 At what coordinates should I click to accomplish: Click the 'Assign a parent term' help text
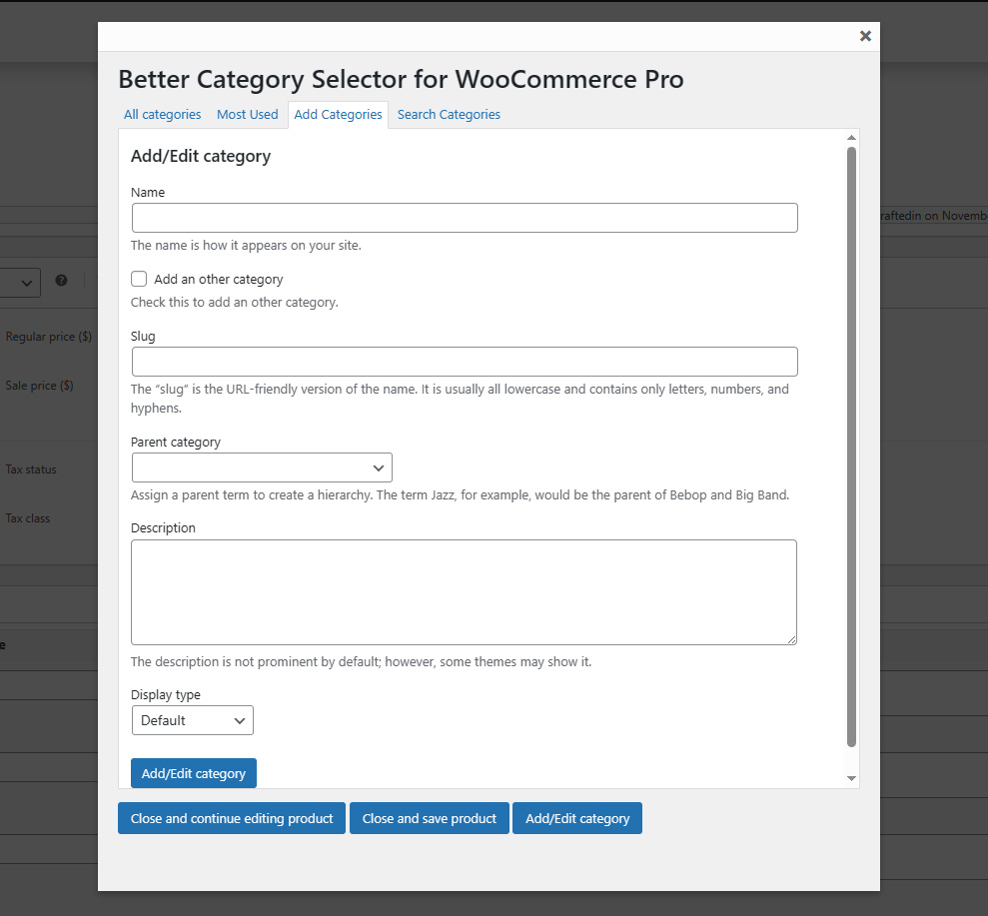point(460,494)
